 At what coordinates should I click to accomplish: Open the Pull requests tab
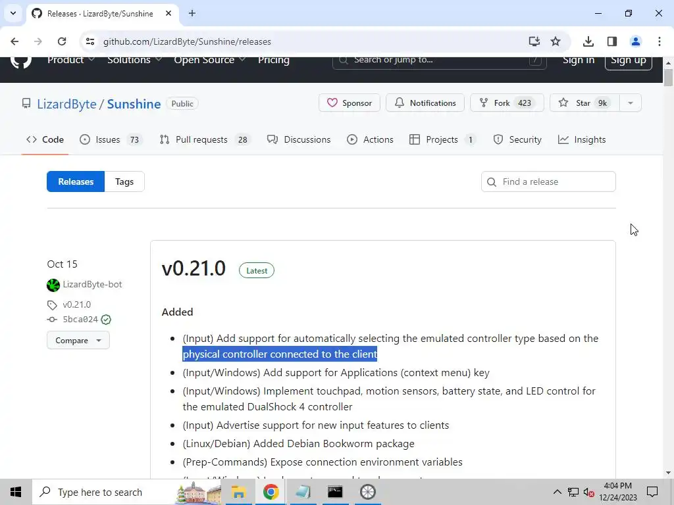205,139
